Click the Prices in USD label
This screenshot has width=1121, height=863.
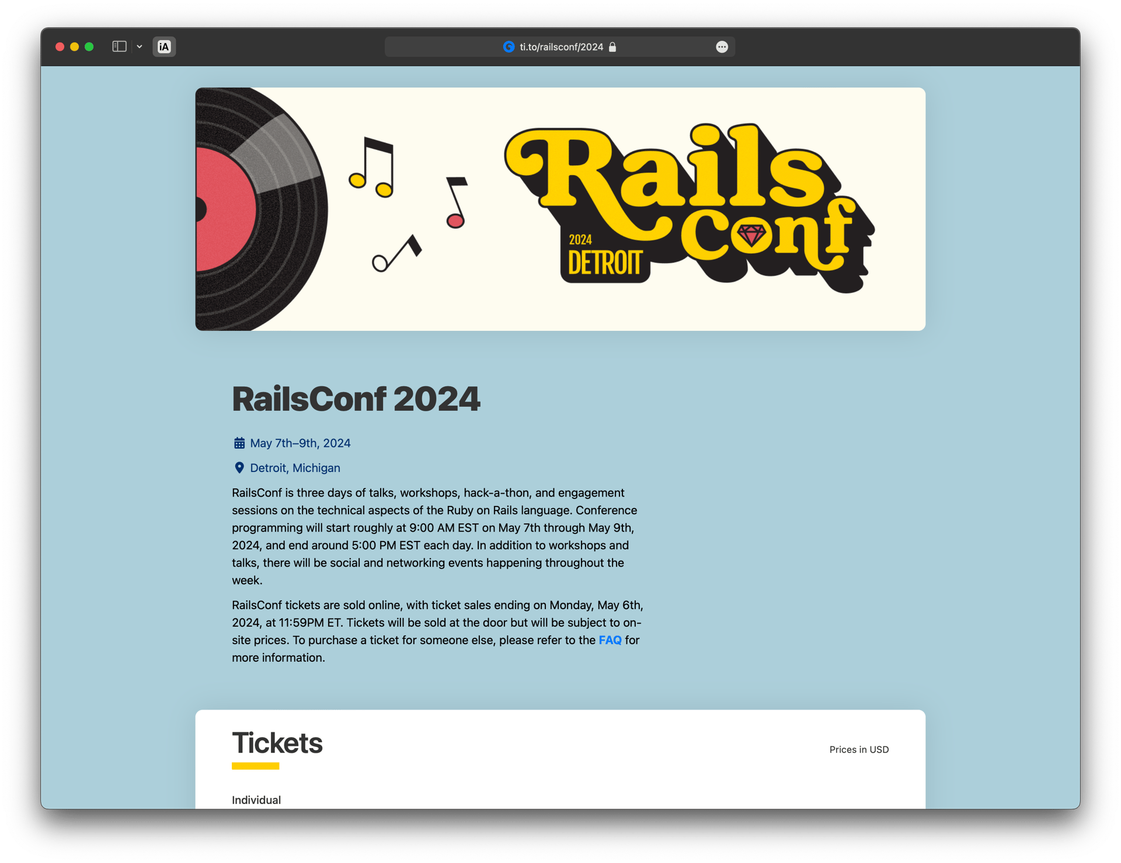click(x=858, y=749)
